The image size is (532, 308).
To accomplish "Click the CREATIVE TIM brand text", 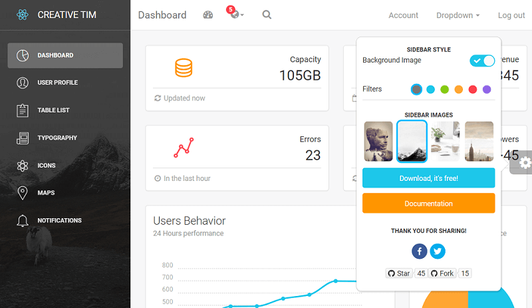I will pos(67,15).
